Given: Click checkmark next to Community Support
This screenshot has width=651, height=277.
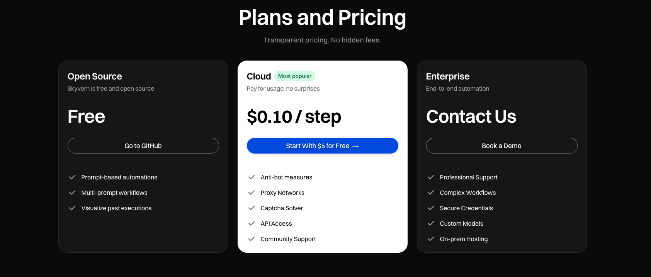Looking at the screenshot, I should tap(252, 239).
